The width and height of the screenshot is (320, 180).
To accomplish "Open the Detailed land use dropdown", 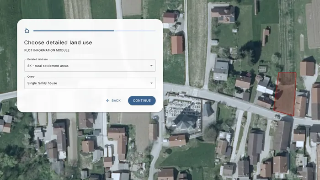I will (90, 66).
